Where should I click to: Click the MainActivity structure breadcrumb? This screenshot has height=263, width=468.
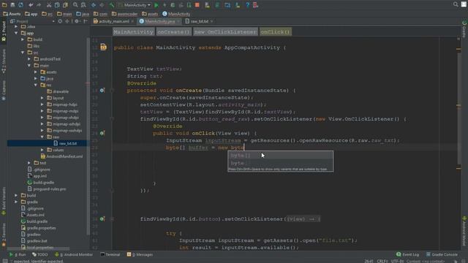(x=133, y=31)
